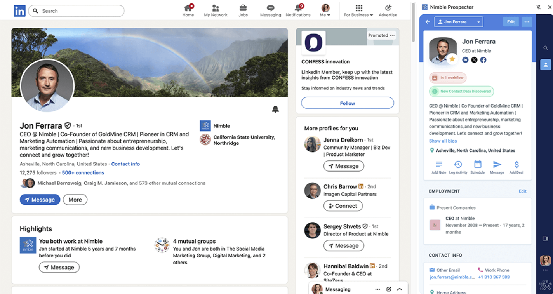Viewport: 553px width, 294px height.
Task: Click the user avatar in Nimble sidebar
Action: [x=545, y=260]
